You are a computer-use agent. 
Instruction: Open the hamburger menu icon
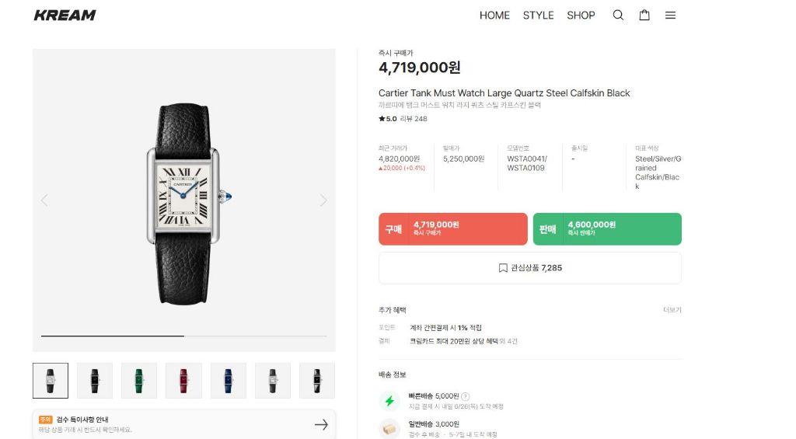670,16
